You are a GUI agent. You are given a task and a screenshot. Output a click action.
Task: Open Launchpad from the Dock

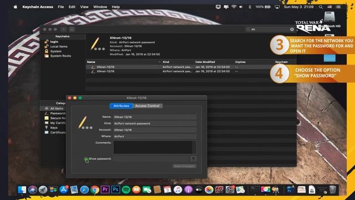point(43,189)
